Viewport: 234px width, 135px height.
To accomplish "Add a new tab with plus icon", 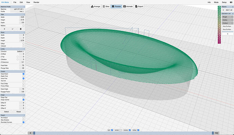I will point(4,29).
